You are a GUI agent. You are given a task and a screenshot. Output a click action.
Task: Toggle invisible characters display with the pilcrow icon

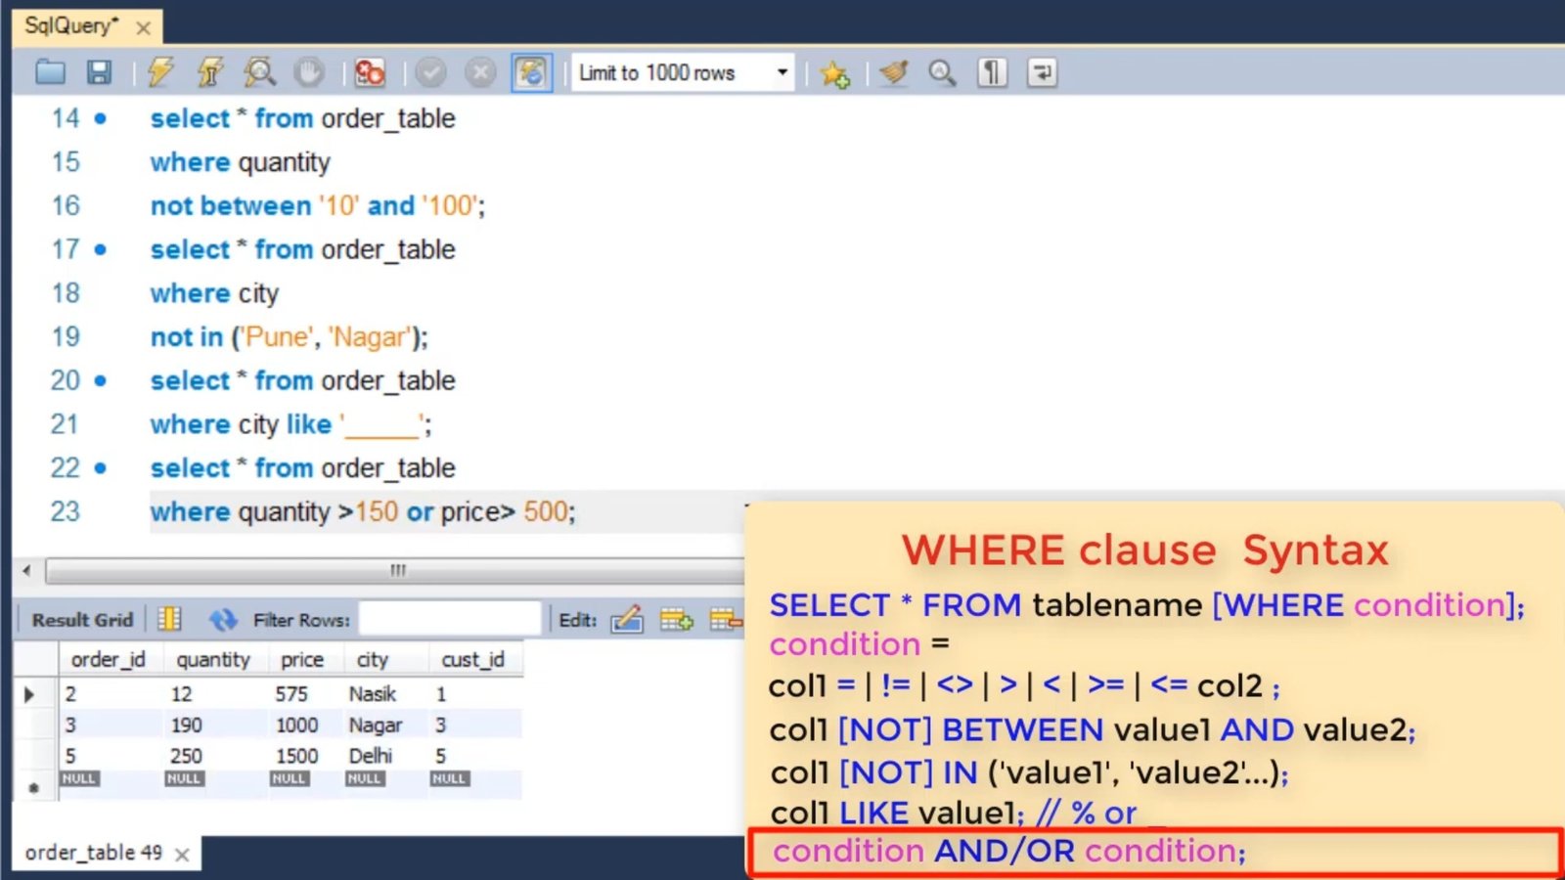pyautogui.click(x=991, y=72)
